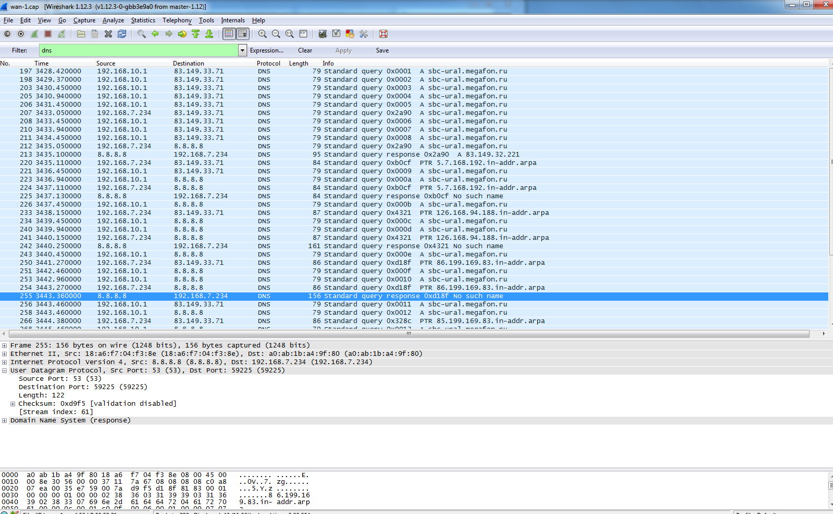Open the Analyze menu
The width and height of the screenshot is (833, 514).
113,20
